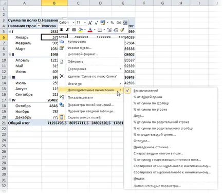Collapse the quarter II group

click(10, 55)
